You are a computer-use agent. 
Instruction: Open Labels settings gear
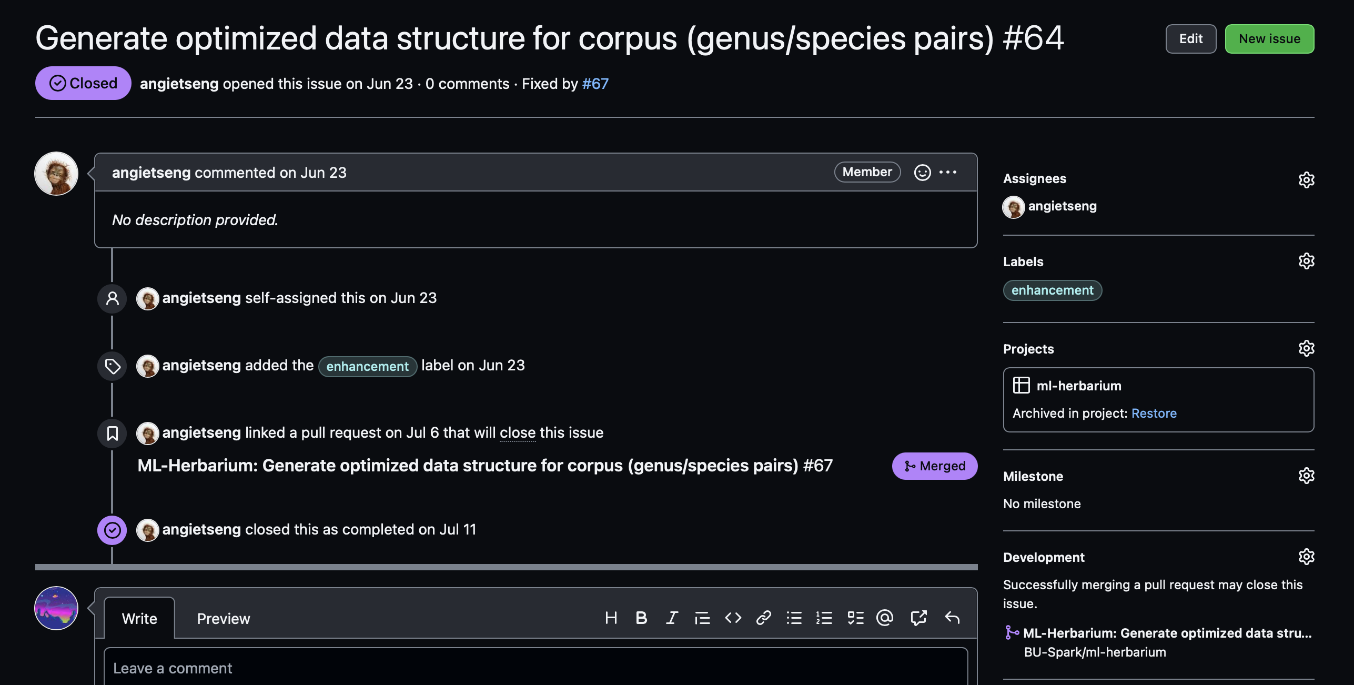(x=1306, y=261)
